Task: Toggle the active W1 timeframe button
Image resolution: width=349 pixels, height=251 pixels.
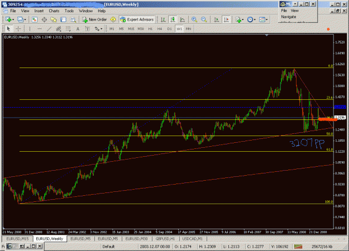Action: click(x=179, y=29)
